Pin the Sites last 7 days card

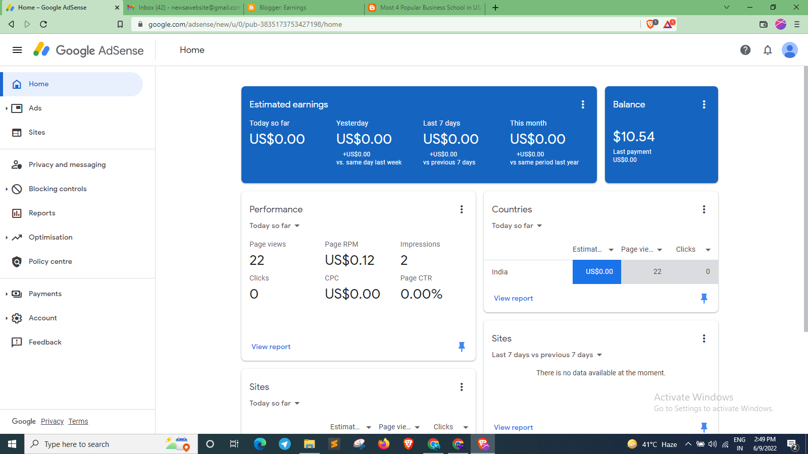704,427
